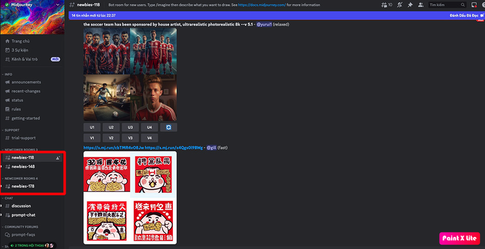
Task: Click the V3 variation button
Action: pos(130,138)
